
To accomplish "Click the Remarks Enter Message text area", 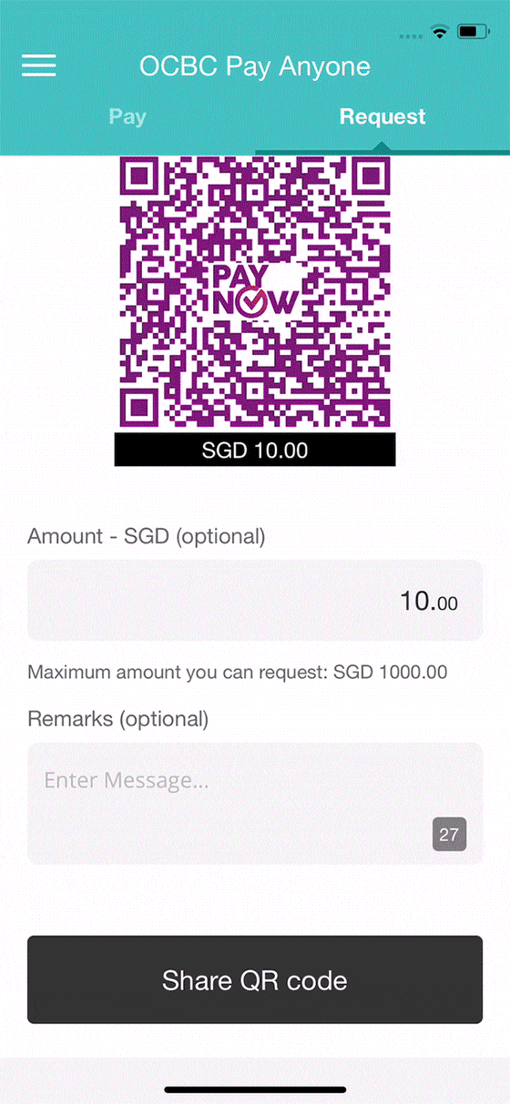I will pos(255,804).
